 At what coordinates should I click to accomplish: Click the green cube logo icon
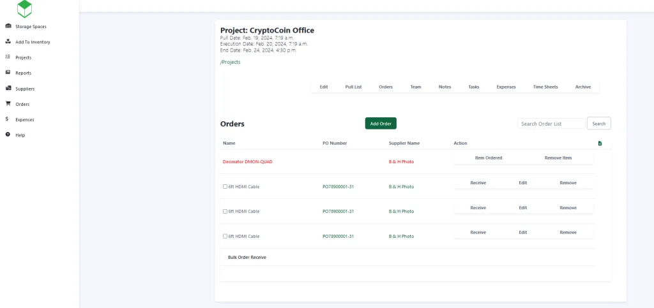coord(25,8)
